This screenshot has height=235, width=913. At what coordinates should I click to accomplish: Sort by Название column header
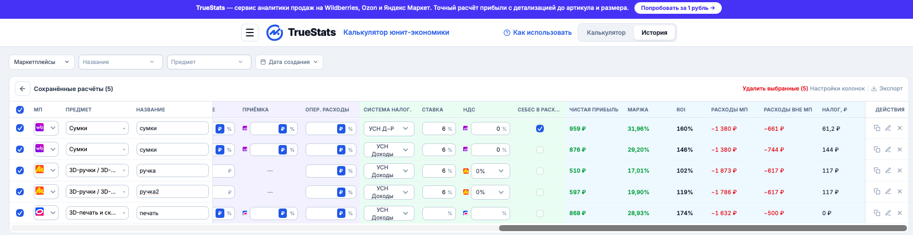(150, 110)
